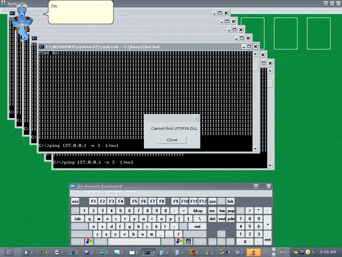Click the space bar on On-Screen Keyboard

[134, 242]
